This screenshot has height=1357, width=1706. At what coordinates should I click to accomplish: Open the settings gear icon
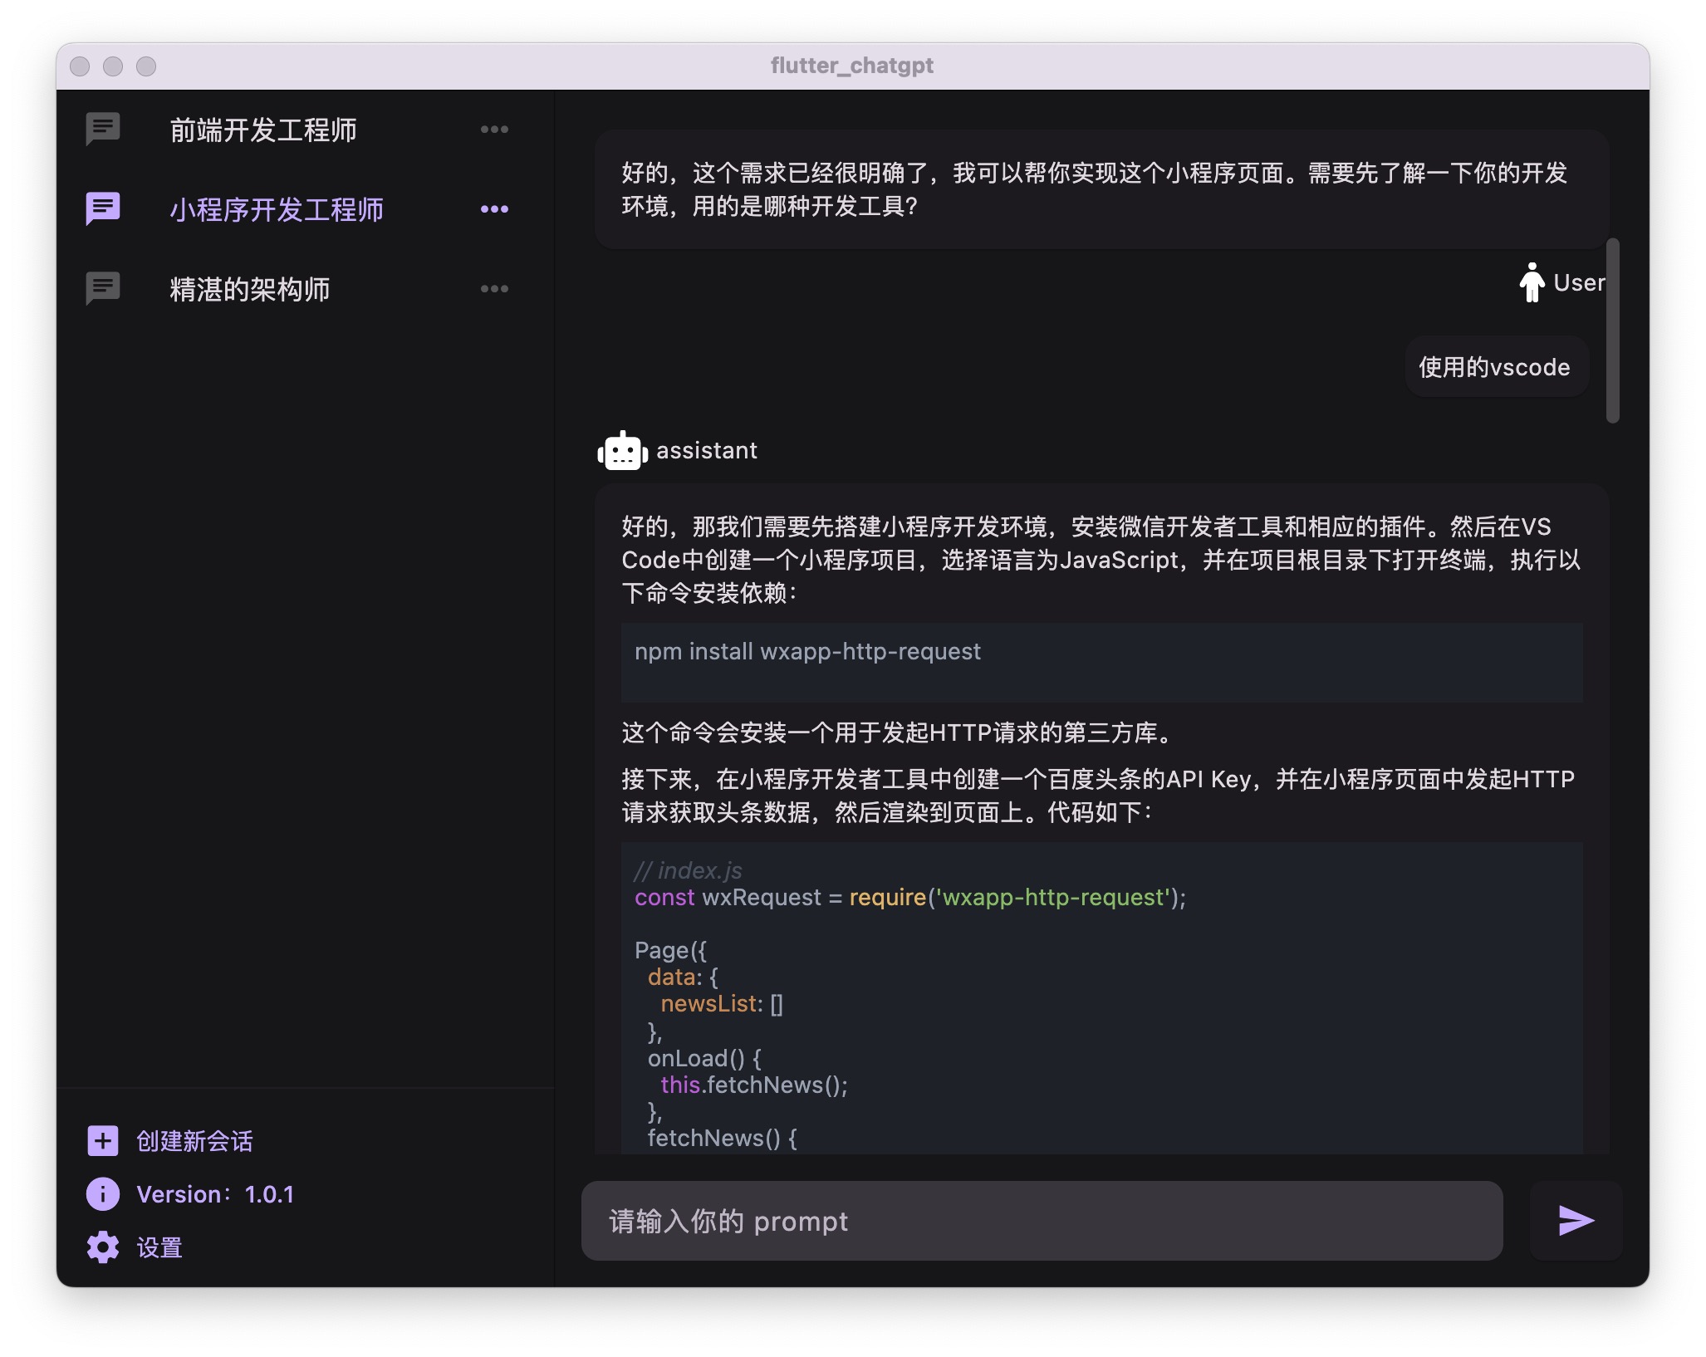pyautogui.click(x=103, y=1247)
